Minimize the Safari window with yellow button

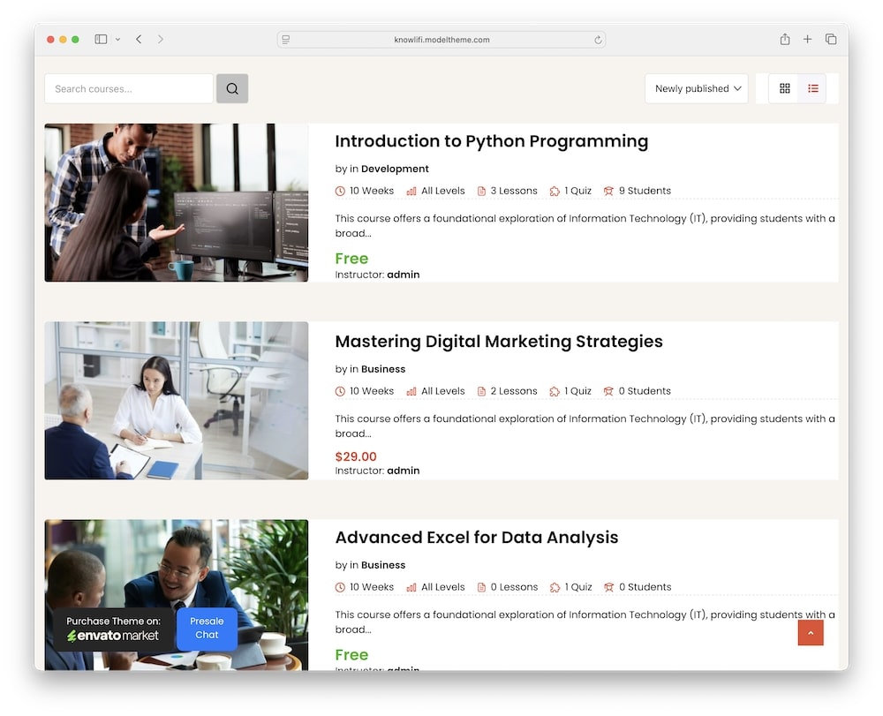tap(63, 40)
